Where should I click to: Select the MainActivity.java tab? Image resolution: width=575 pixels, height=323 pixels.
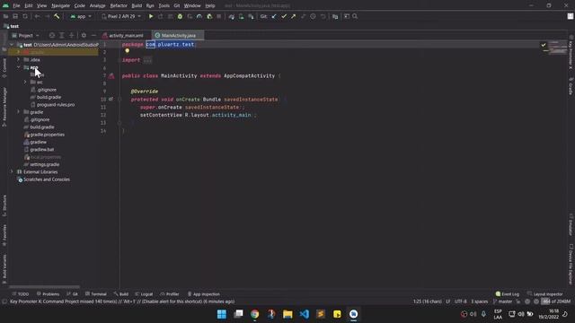pyautogui.click(x=178, y=36)
